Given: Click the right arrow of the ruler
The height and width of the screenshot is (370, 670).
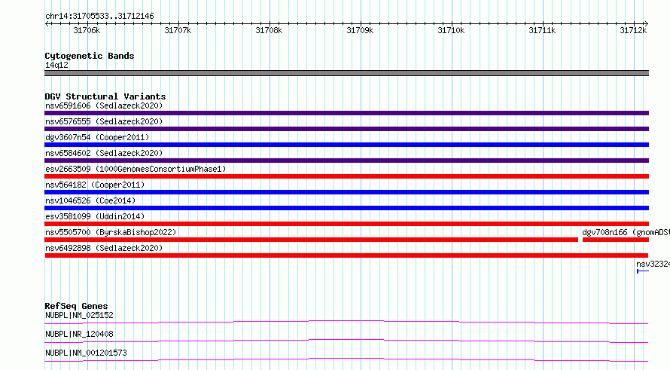Looking at the screenshot, I should point(646,23).
